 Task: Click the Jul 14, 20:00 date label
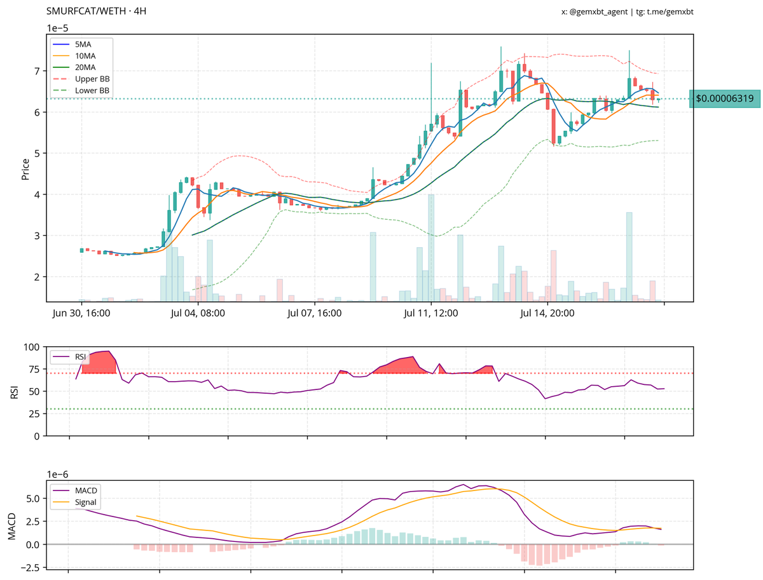coord(547,313)
